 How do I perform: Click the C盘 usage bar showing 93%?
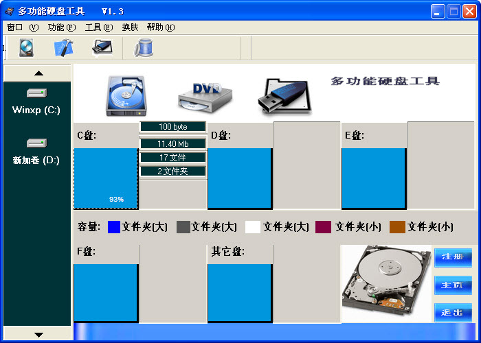click(106, 178)
